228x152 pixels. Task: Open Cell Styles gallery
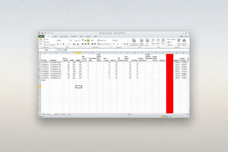[147, 42]
